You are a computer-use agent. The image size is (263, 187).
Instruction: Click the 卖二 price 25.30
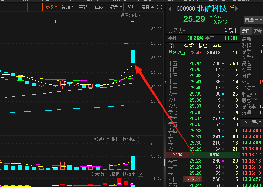(x=195, y=143)
